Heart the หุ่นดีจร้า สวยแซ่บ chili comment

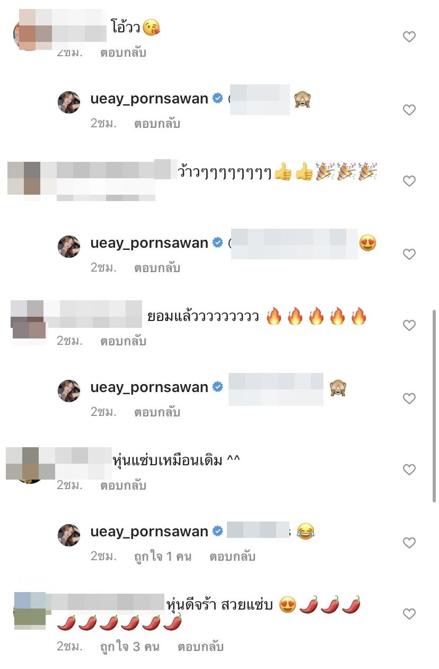tap(409, 614)
